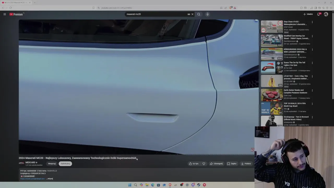Screen dimensions: 334x188
Task: Open YouTube notifications bell
Action: [x=319, y=14]
